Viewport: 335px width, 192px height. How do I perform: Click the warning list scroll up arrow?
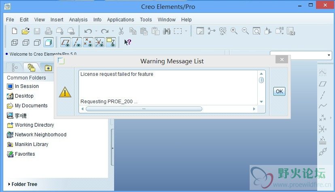click(261, 73)
